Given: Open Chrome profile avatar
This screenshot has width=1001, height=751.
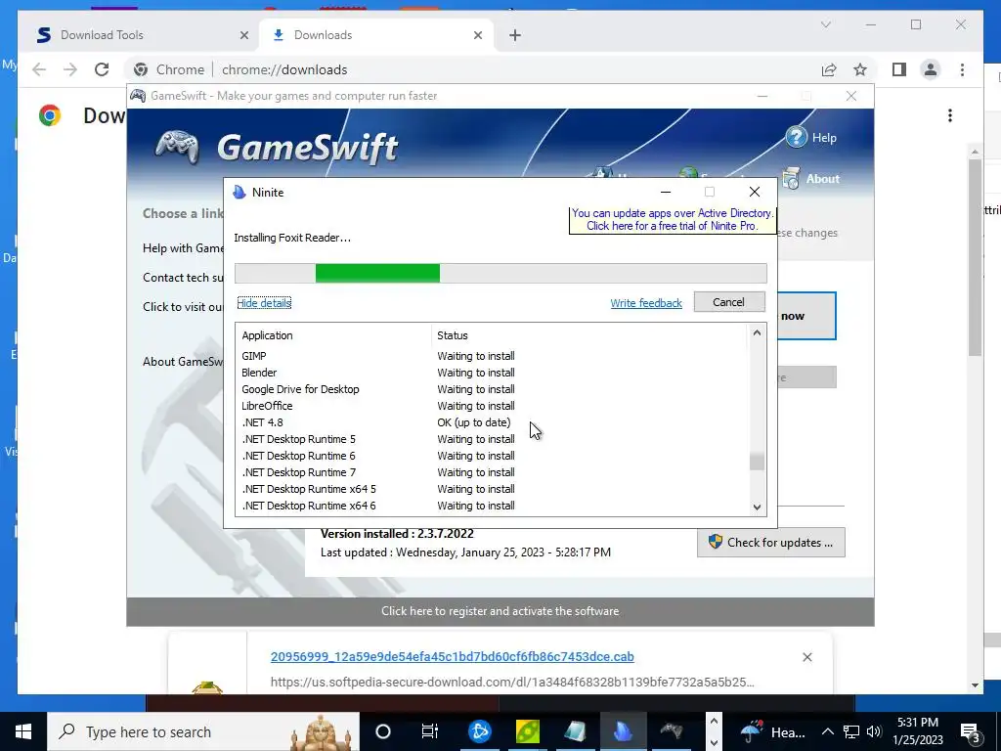Looking at the screenshot, I should click(931, 69).
